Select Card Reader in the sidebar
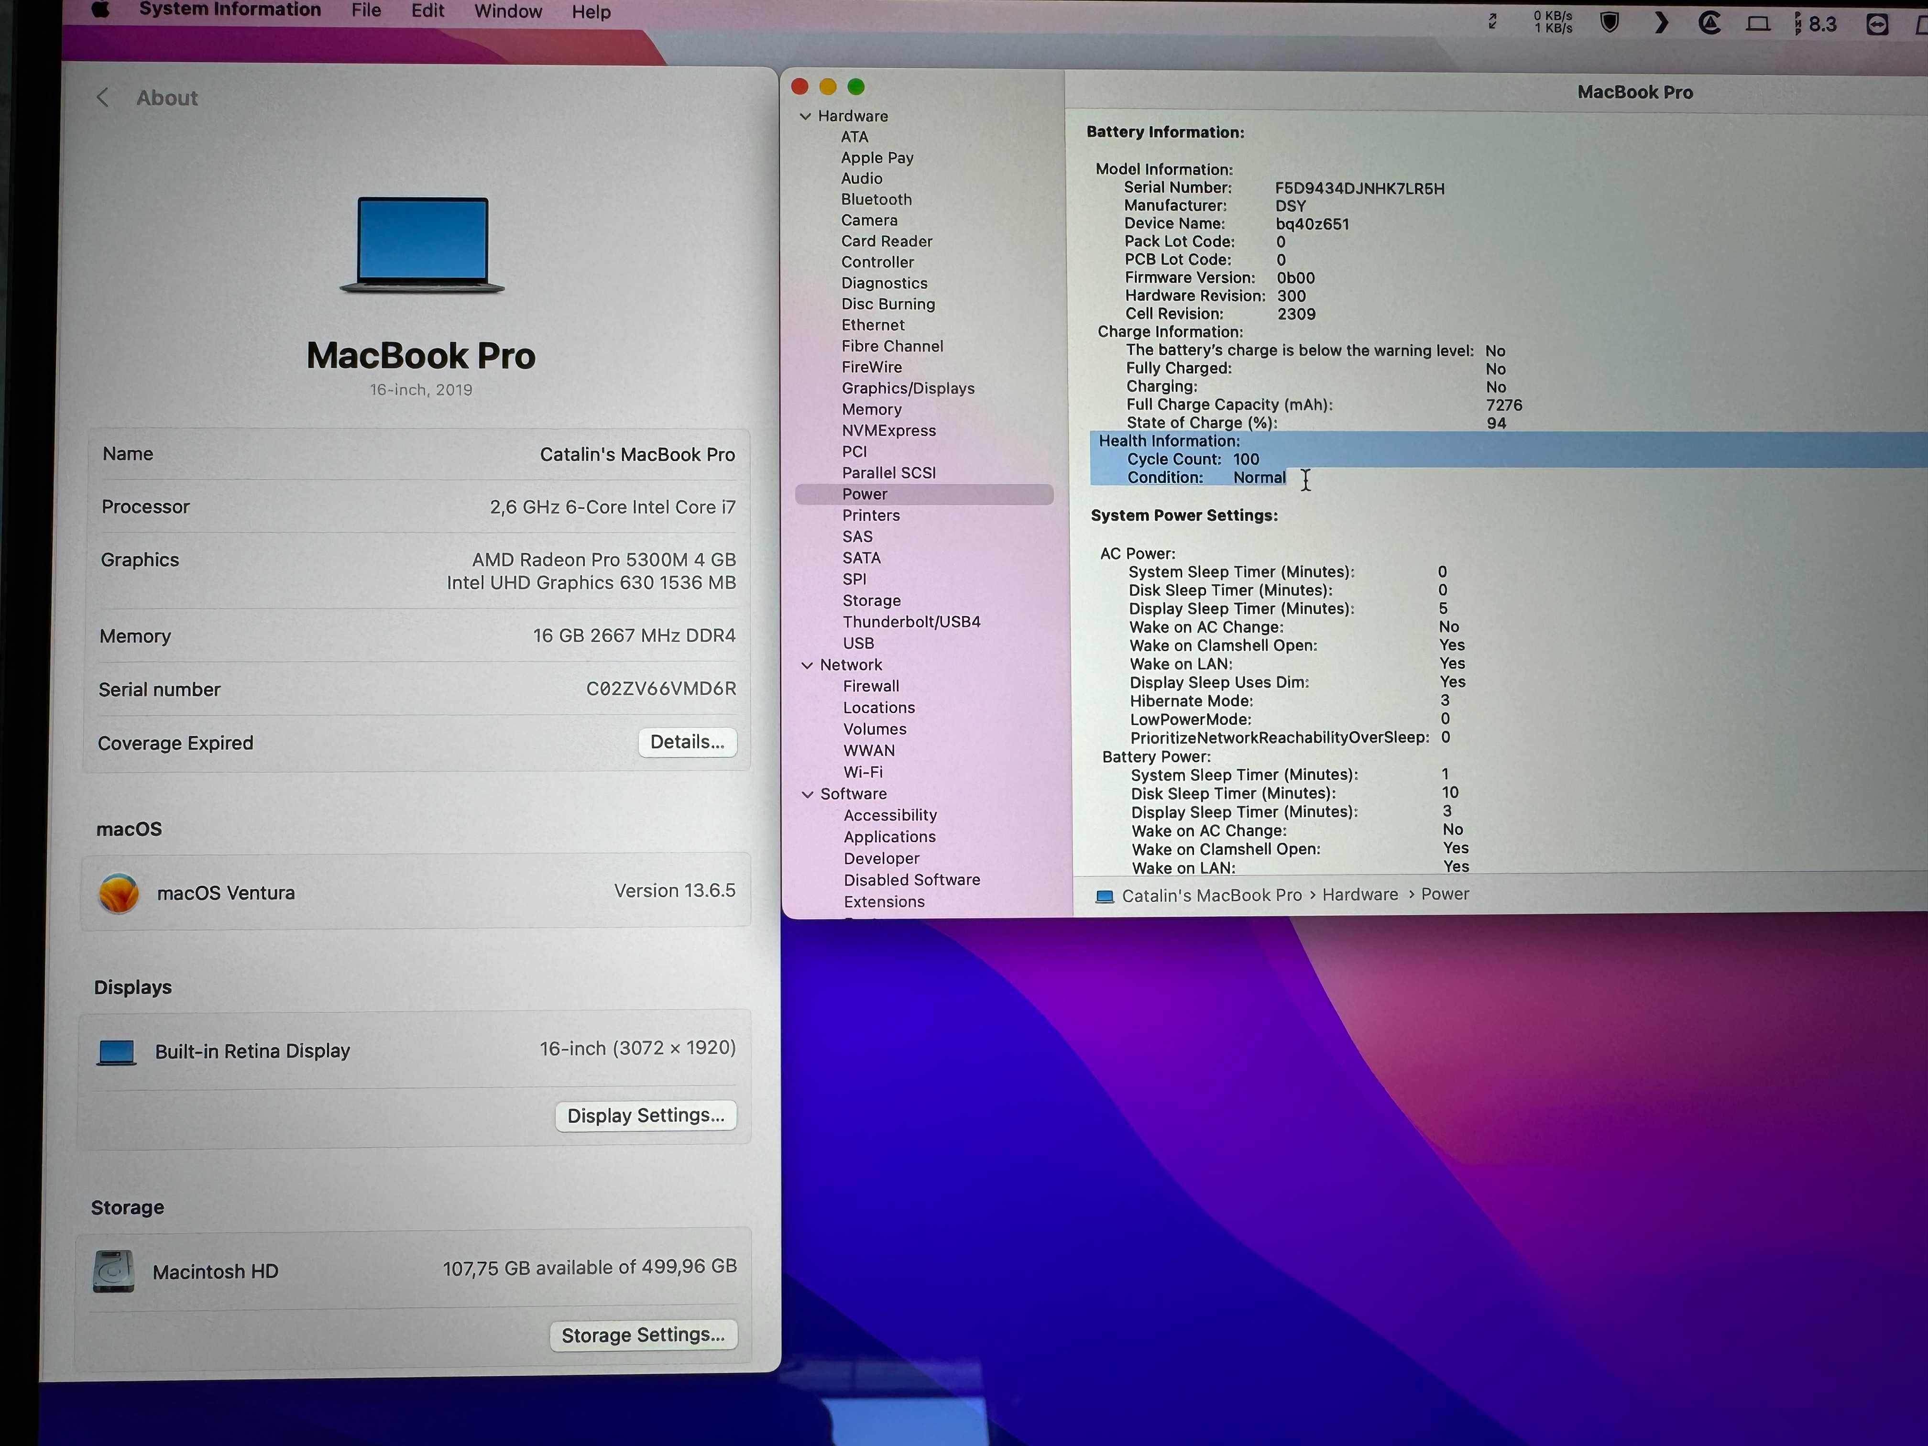Image resolution: width=1928 pixels, height=1446 pixels. (887, 241)
